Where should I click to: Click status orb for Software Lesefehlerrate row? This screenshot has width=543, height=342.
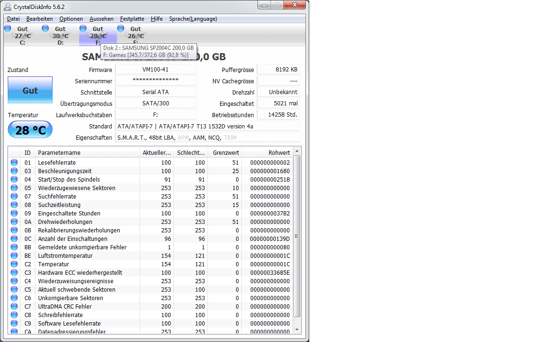14,323
